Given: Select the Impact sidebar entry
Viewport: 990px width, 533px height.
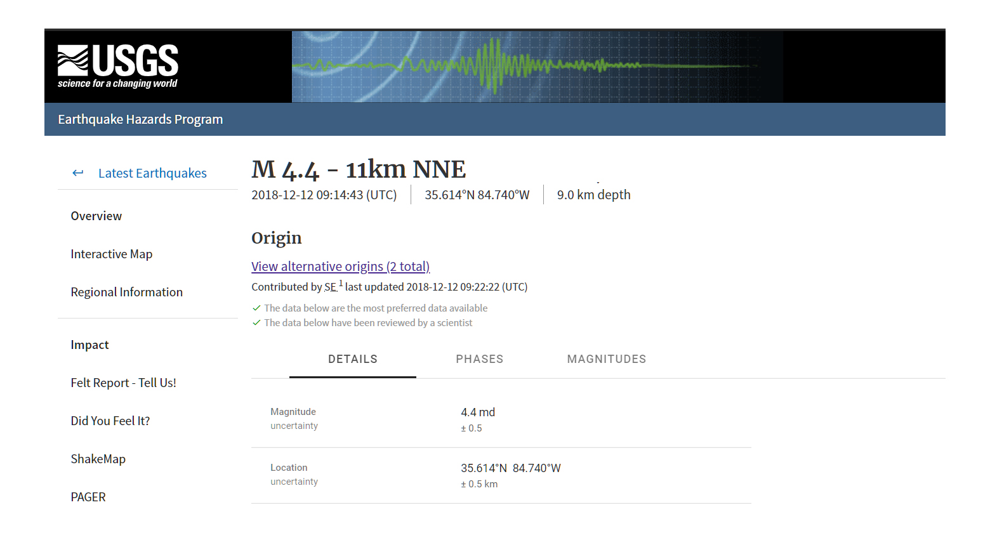Looking at the screenshot, I should [89, 345].
